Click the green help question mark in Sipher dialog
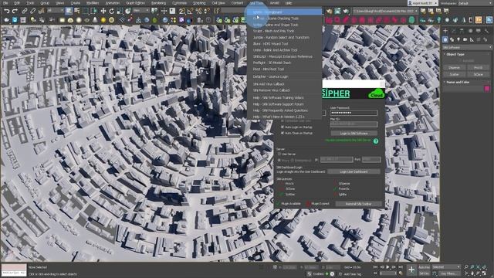Screen dimensions: 494x278 376,141
